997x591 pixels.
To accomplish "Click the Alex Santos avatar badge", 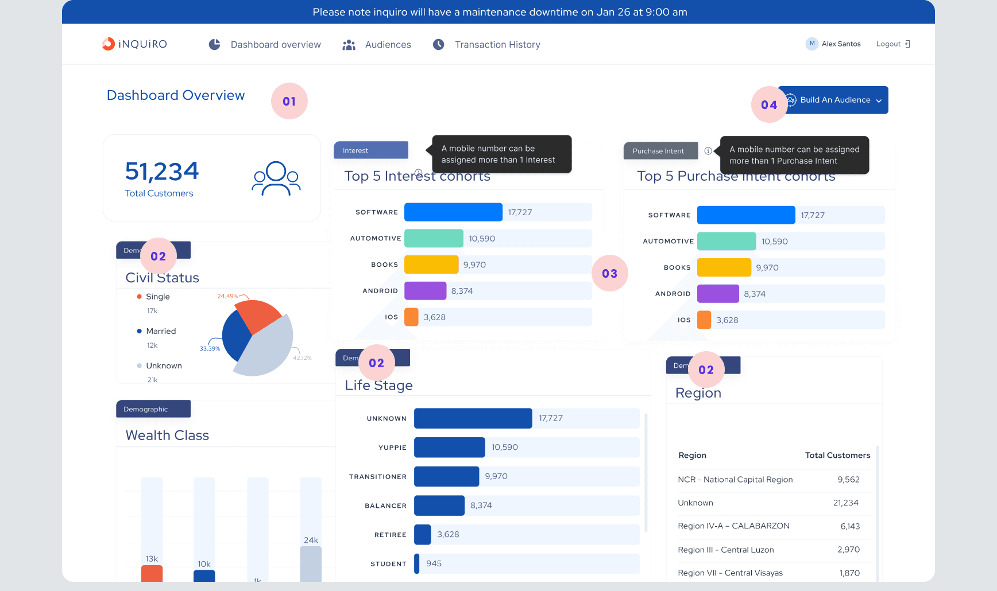I will 812,44.
